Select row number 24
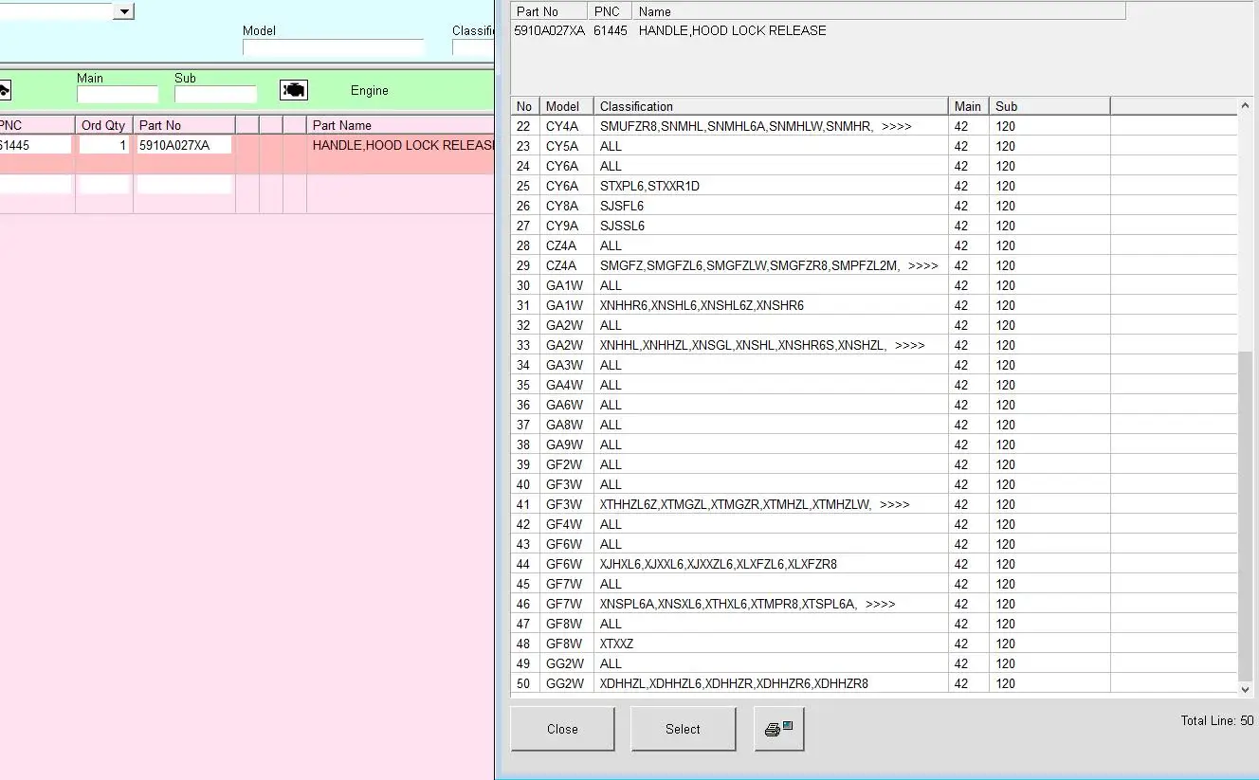Viewport: 1259px width, 780px height. point(874,166)
